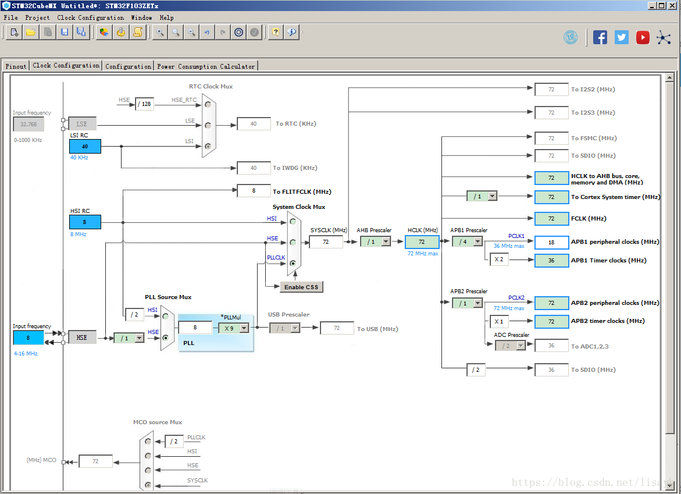The width and height of the screenshot is (681, 494).
Task: Select PLLCLK/2 in the MCO source Mux
Action: pos(148,442)
